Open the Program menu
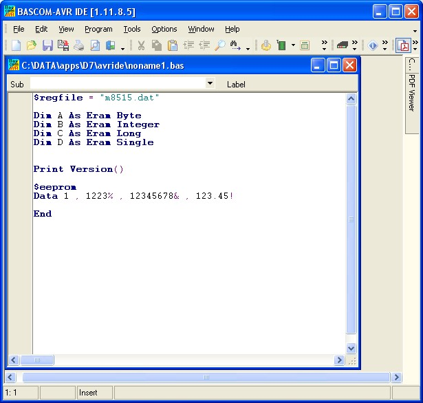 point(98,29)
